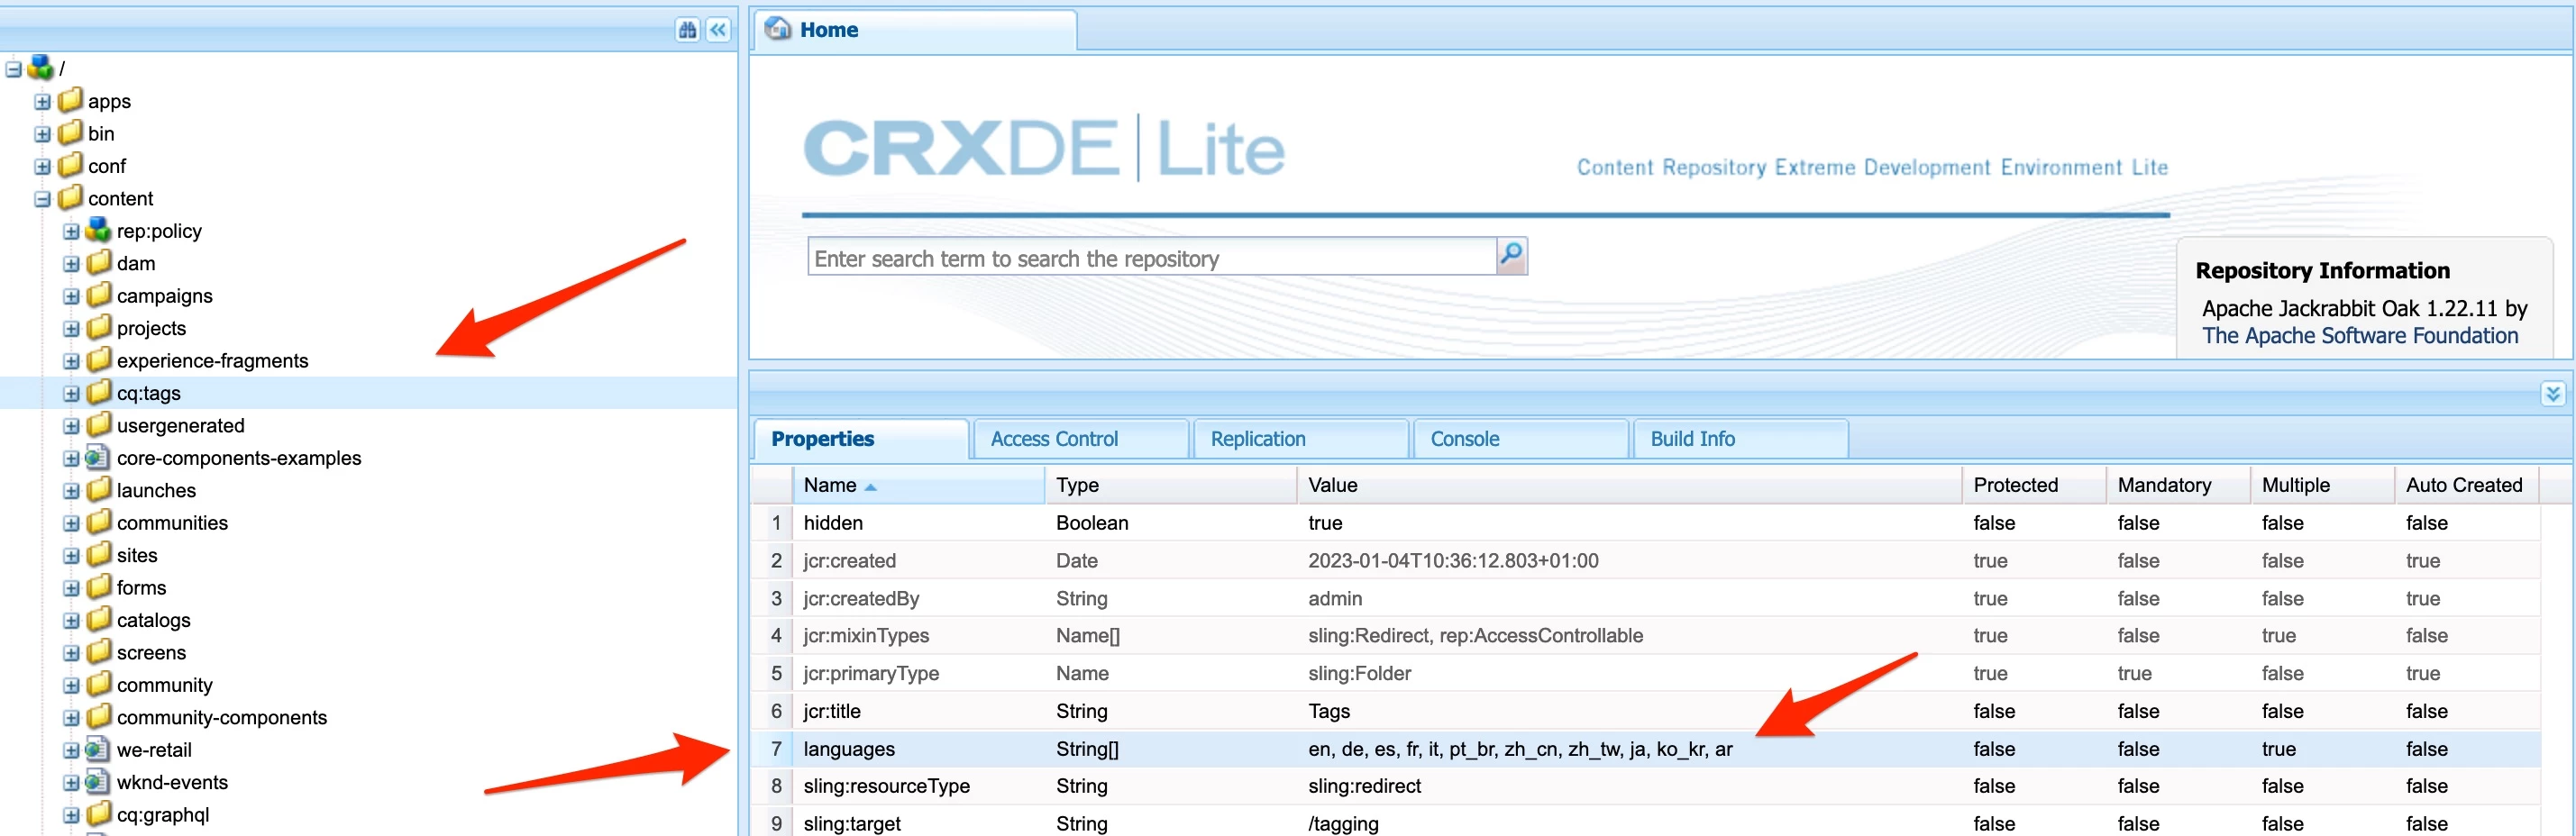Switch to the Console tab
The width and height of the screenshot is (2576, 836).
1521,439
